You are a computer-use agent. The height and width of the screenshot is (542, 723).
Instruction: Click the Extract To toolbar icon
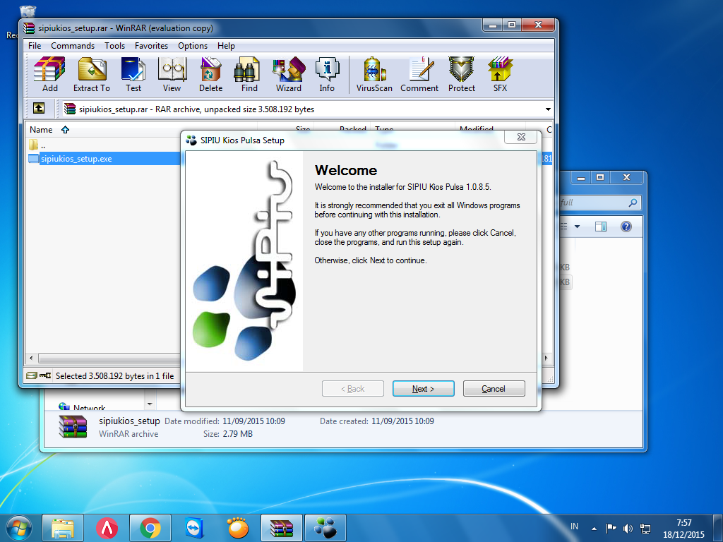tap(91, 74)
